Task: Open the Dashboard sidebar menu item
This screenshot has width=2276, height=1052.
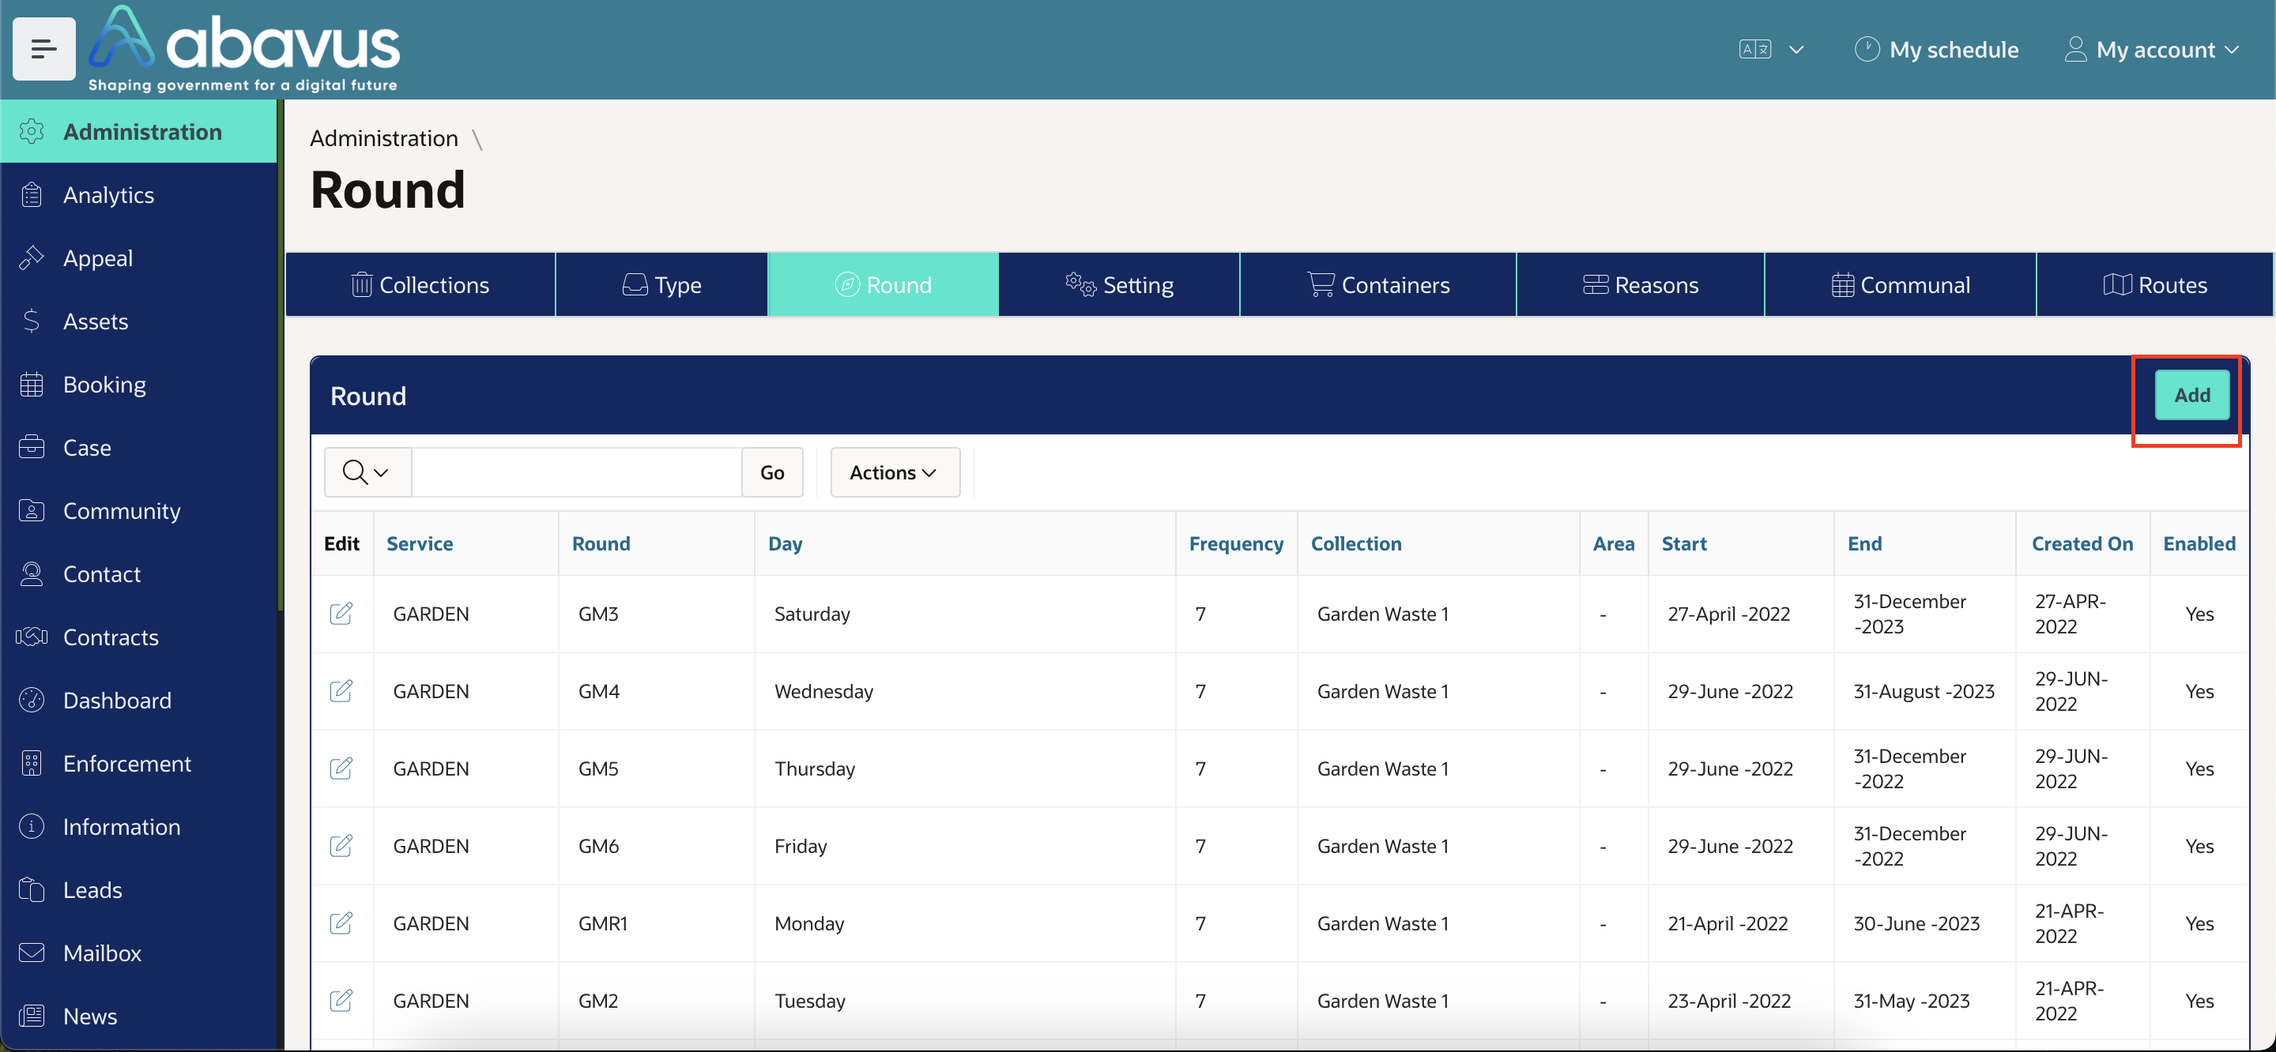Action: point(139,701)
